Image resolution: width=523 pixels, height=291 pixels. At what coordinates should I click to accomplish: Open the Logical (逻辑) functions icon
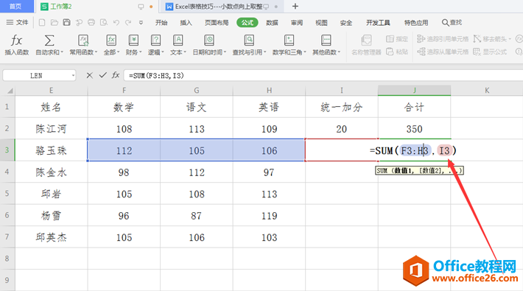pos(155,41)
